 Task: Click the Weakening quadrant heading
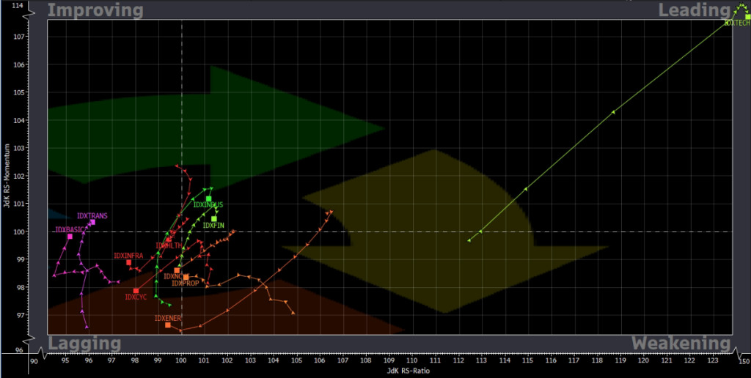click(x=681, y=344)
